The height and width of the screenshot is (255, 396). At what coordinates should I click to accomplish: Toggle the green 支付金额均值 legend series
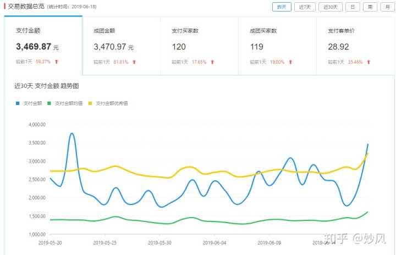[x=67, y=103]
